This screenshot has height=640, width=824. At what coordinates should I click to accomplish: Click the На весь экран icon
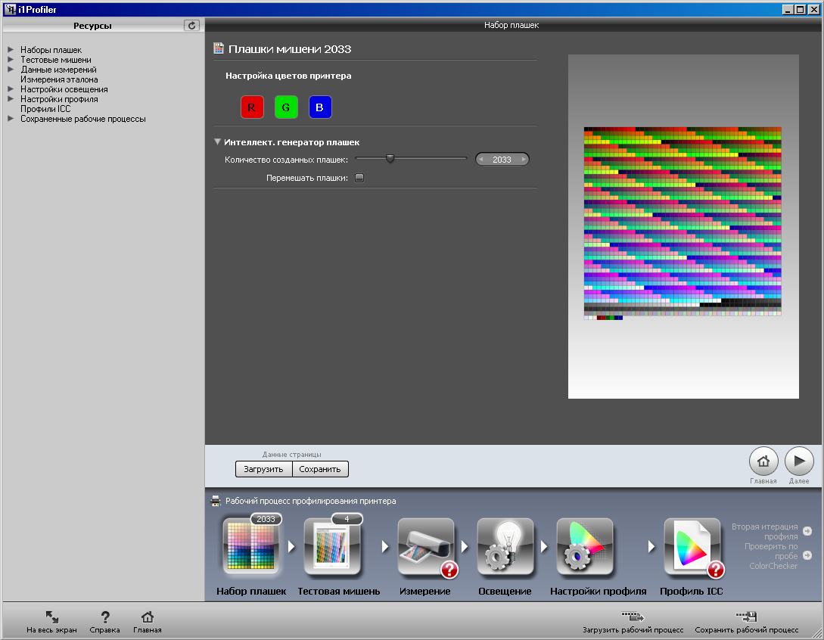(51, 617)
